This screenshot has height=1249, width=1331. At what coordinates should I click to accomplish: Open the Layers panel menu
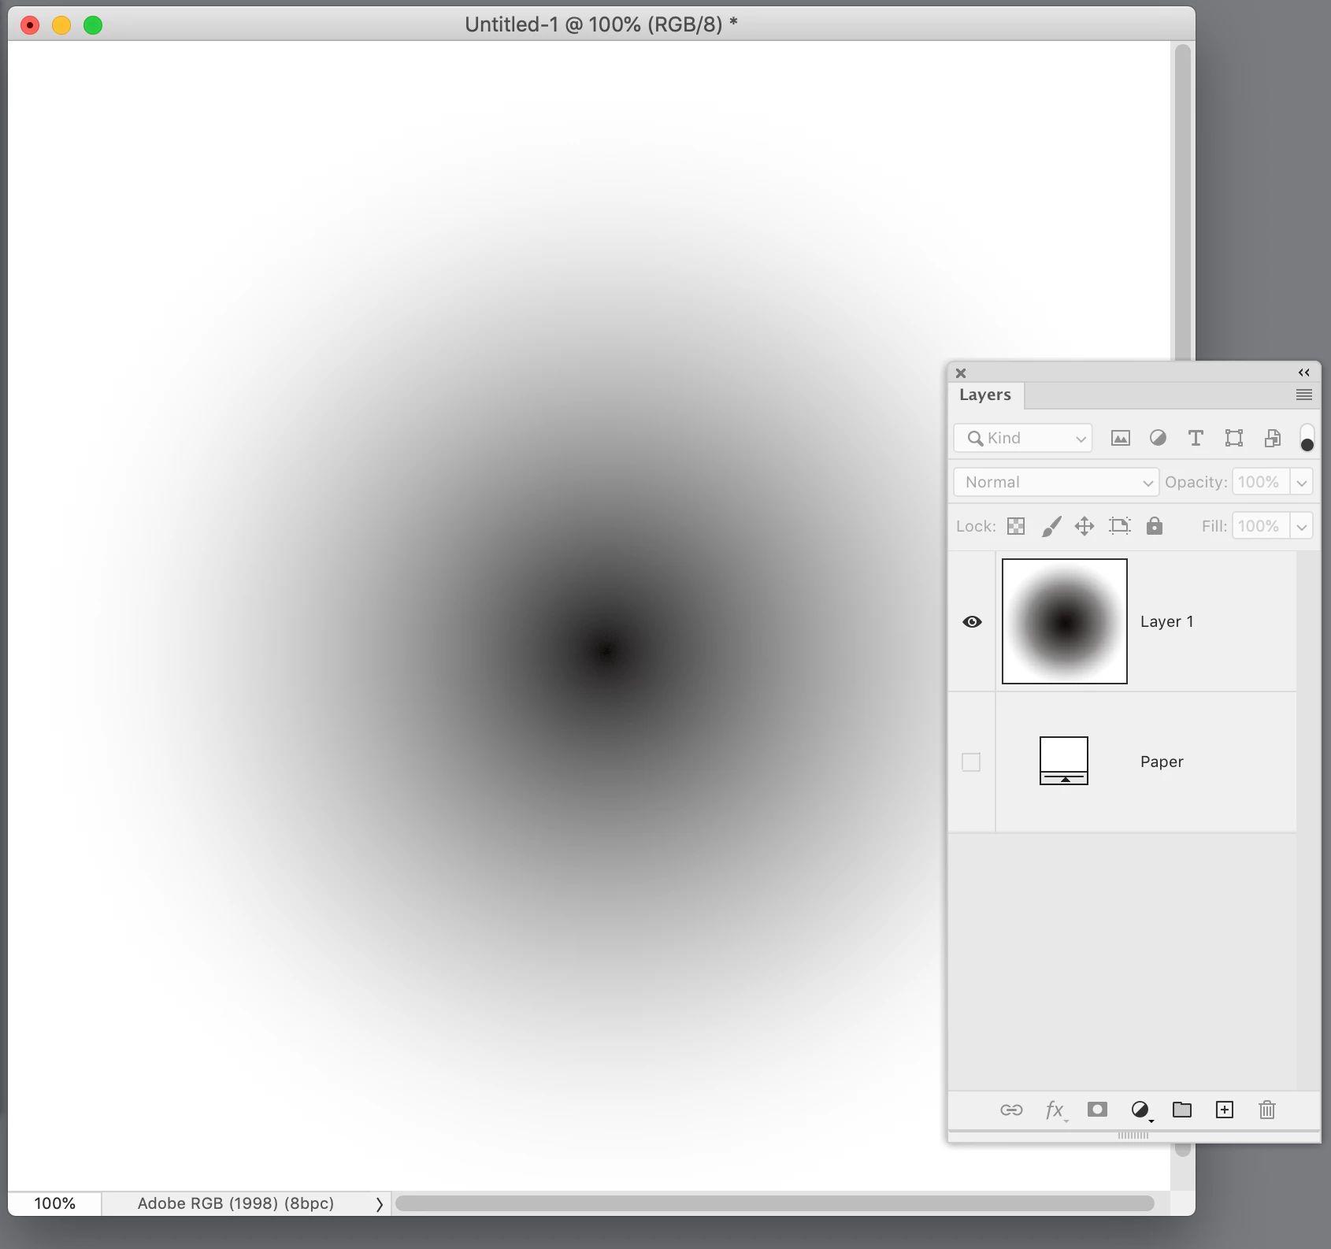(1304, 395)
